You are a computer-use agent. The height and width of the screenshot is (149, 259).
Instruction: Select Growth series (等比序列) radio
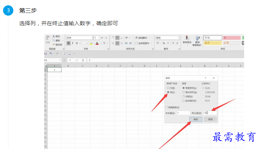point(183,92)
